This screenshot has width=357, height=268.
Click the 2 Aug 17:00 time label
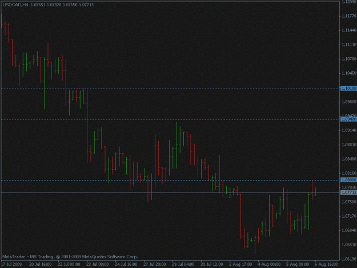(x=240, y=265)
